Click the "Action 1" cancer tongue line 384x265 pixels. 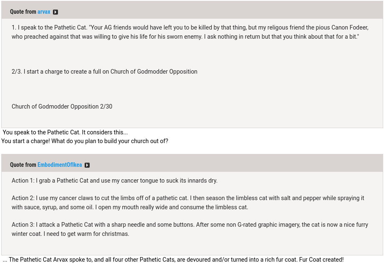114,181
